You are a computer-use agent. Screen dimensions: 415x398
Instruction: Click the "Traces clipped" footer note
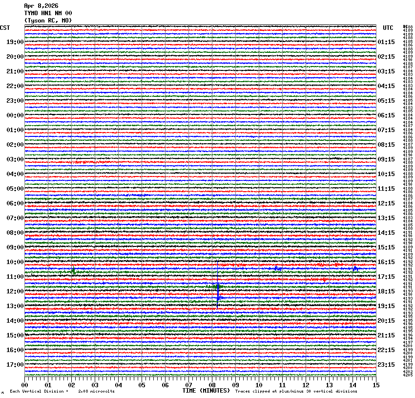click(296, 391)
